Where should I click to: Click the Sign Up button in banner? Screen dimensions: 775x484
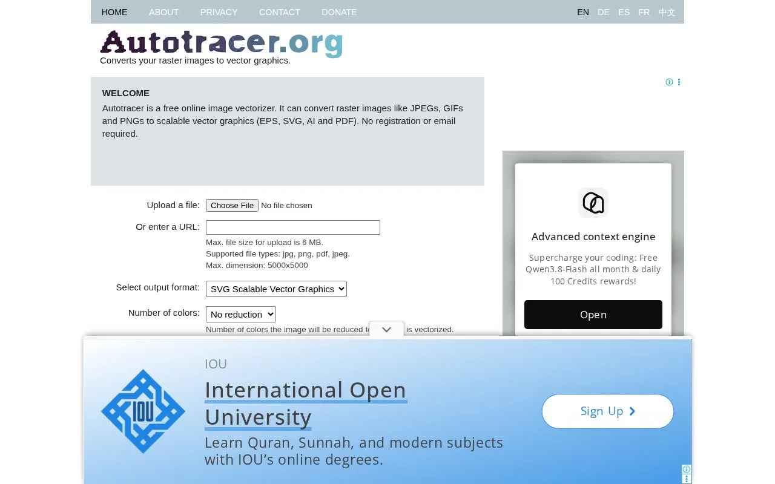click(608, 411)
